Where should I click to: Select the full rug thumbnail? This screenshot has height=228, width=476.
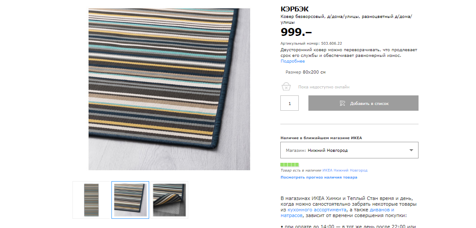[91, 200]
